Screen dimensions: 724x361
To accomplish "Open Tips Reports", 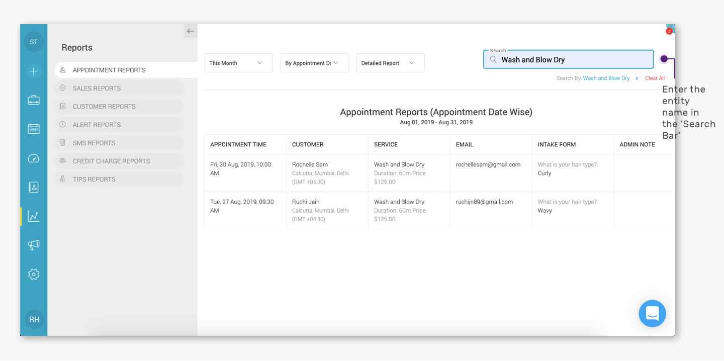I will coord(119,179).
